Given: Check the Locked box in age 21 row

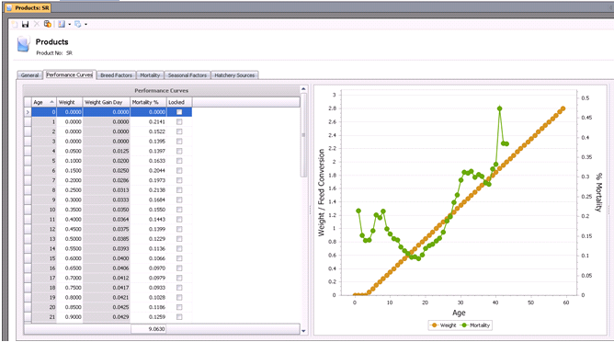Looking at the screenshot, I should coord(179,317).
